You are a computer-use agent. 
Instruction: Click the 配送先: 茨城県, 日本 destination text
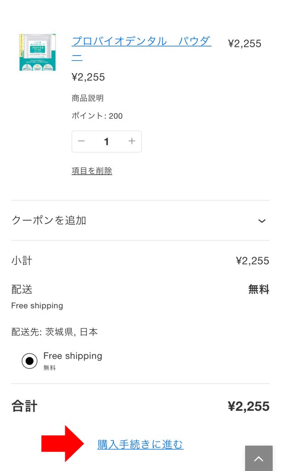pyautogui.click(x=54, y=332)
